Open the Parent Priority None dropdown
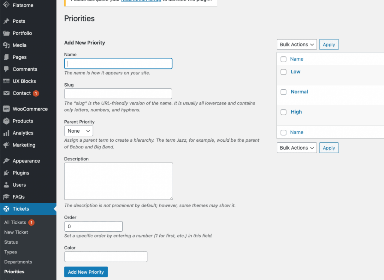The image size is (384, 280). point(79,131)
